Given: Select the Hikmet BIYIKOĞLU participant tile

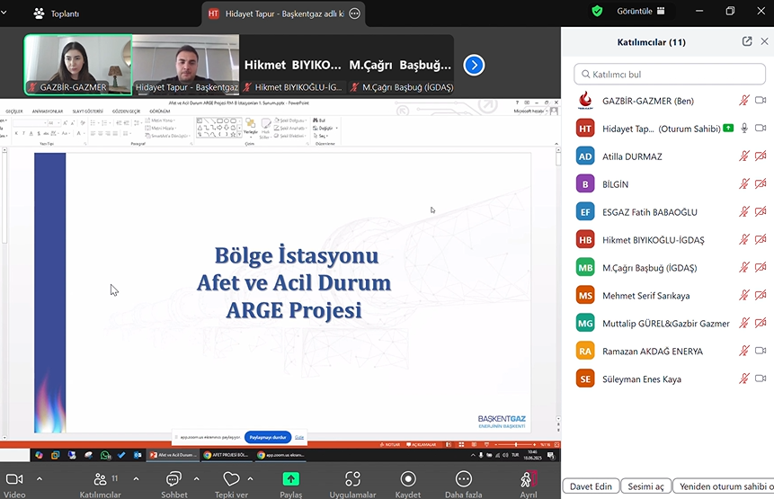Looking at the screenshot, I should pos(293,65).
